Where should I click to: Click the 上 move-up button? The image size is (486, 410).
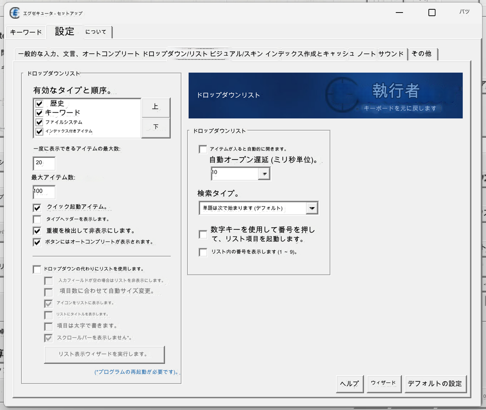[156, 107]
